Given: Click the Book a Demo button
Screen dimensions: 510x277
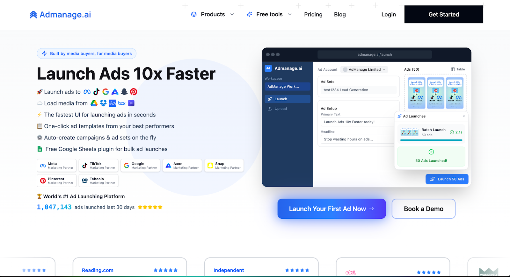Looking at the screenshot, I should (x=424, y=209).
